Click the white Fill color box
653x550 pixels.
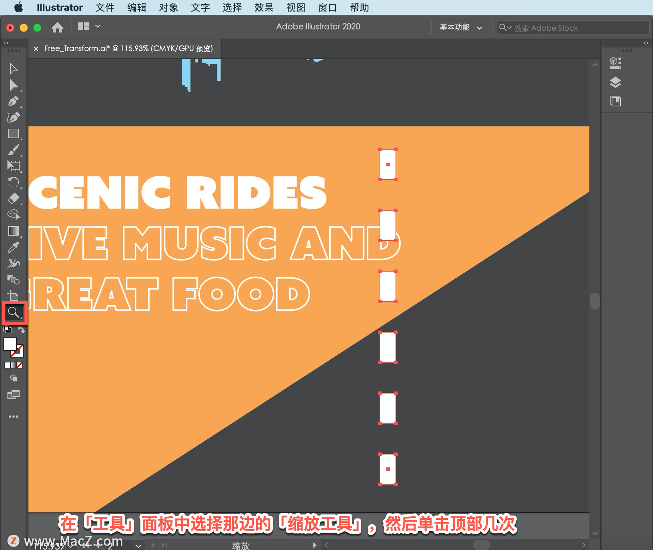click(10, 344)
